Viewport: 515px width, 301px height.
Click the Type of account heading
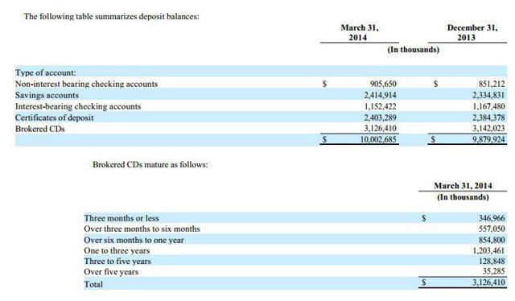pos(45,72)
